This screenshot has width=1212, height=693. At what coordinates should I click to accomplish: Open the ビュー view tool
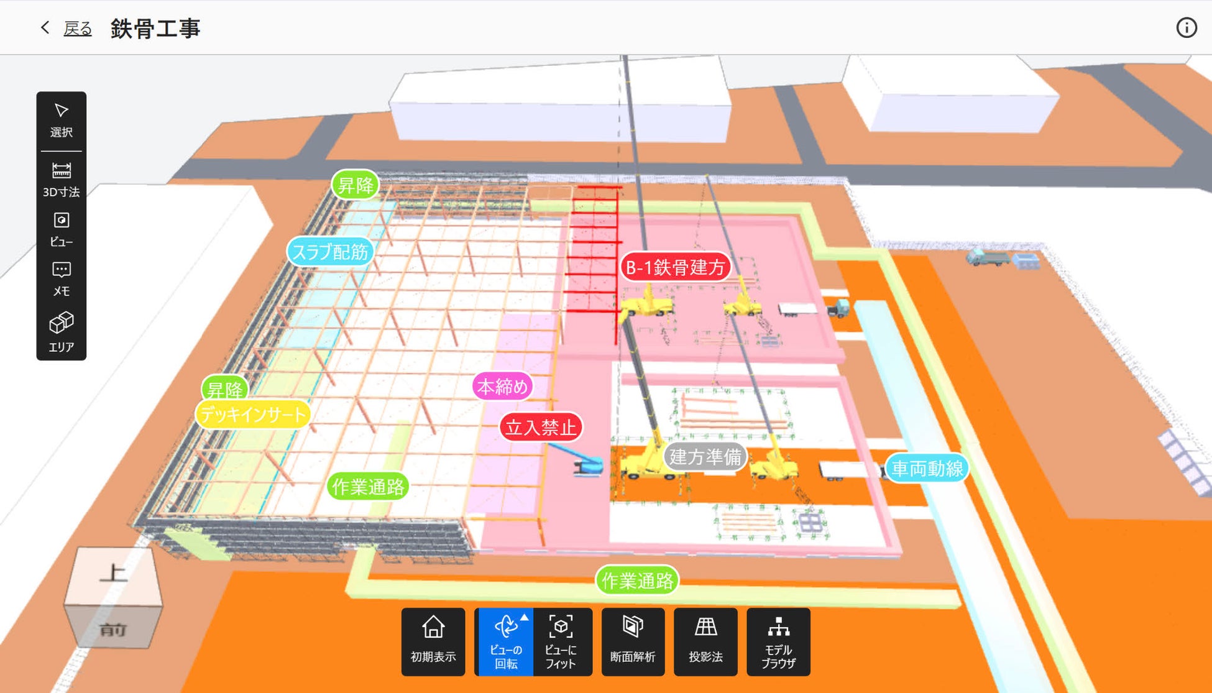click(61, 229)
